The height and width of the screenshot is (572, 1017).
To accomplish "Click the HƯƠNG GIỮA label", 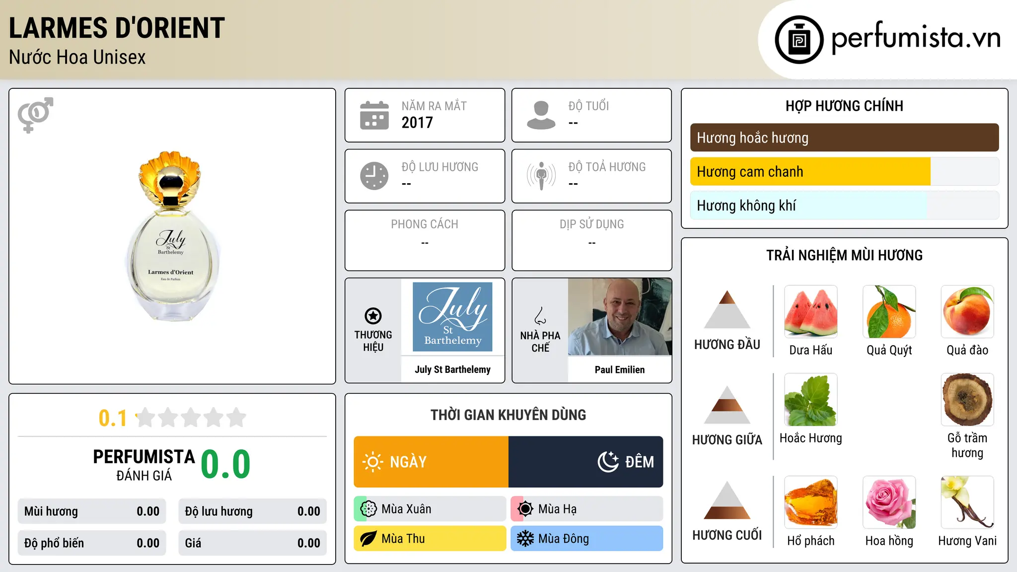I will point(727,440).
